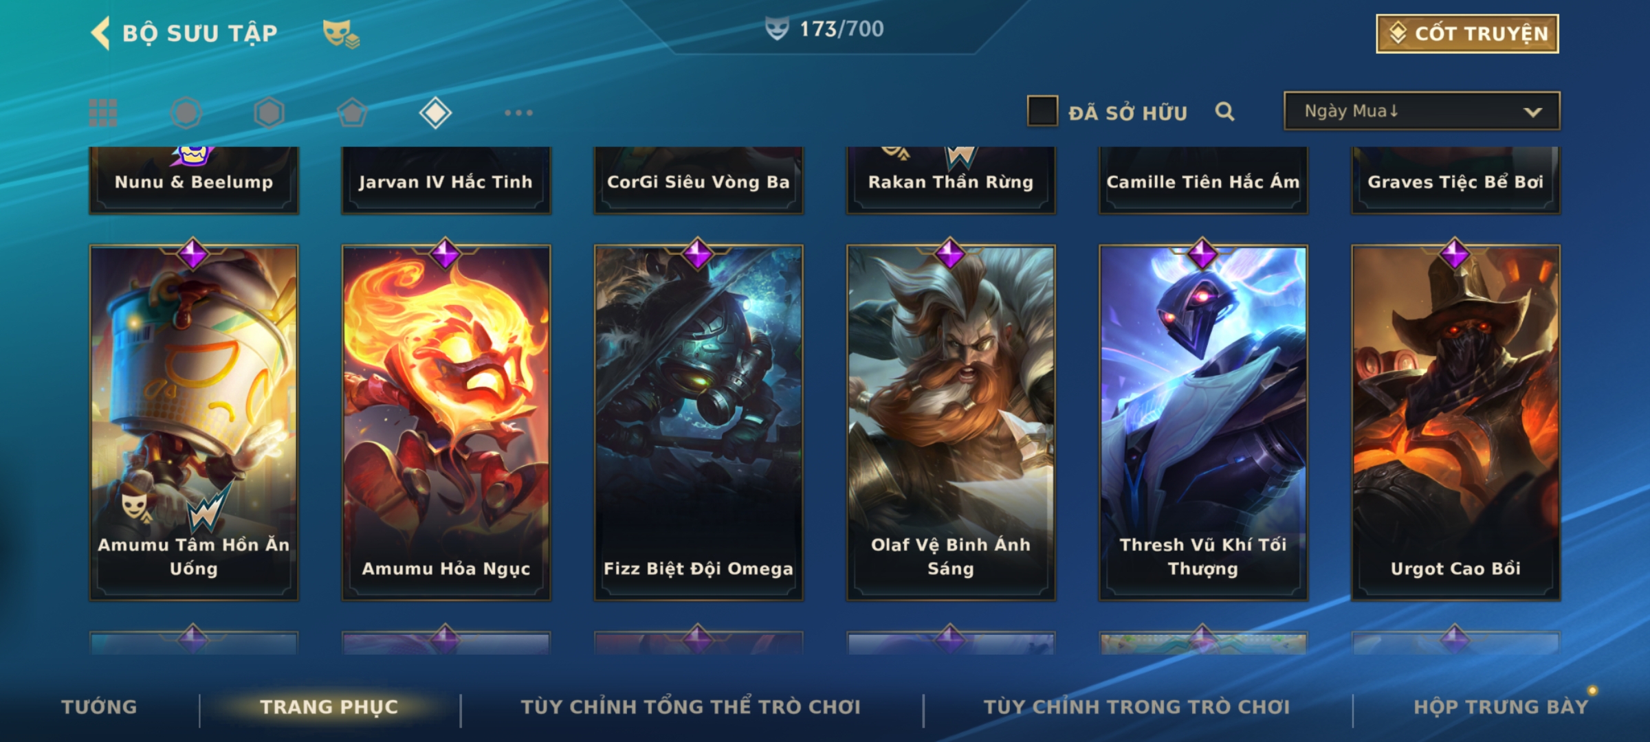This screenshot has height=742, width=1650.
Task: Select the Tùy Chỉnh Trong Trò Chơi tab
Action: (x=1136, y=707)
